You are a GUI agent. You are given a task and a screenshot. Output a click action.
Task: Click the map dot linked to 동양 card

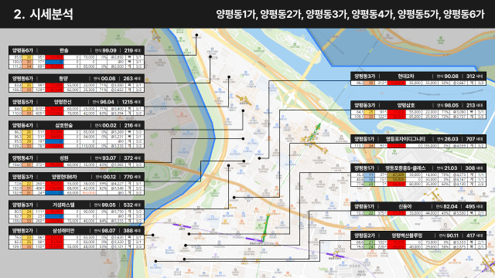tap(210, 56)
